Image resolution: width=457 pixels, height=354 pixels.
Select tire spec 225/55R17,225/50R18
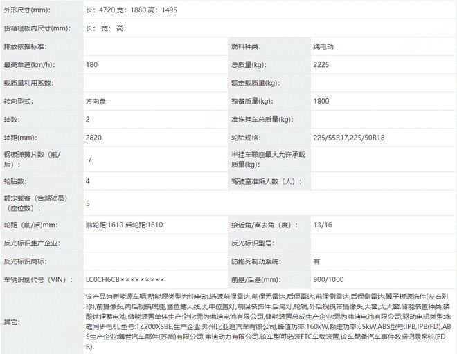[349, 138]
